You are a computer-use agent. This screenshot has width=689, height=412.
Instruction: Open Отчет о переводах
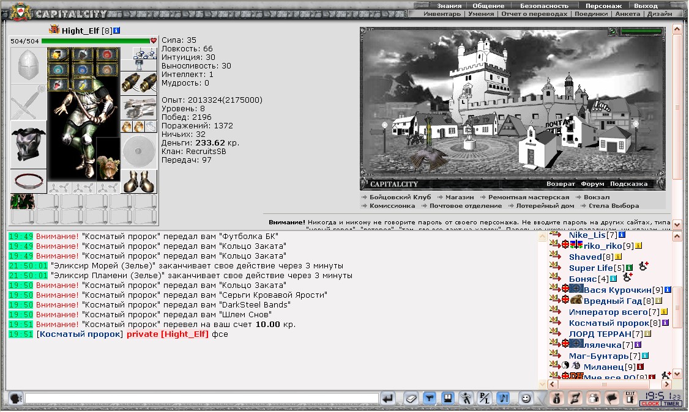(x=534, y=13)
